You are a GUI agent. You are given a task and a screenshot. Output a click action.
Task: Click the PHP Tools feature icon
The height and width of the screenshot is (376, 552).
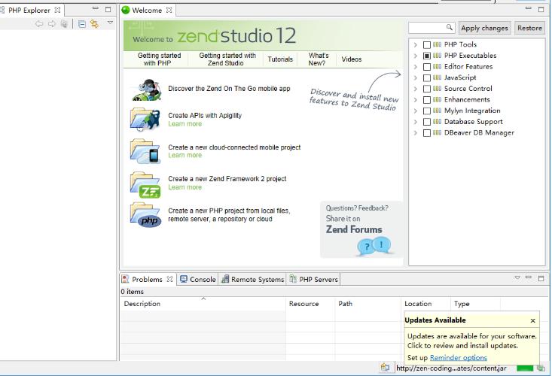437,44
